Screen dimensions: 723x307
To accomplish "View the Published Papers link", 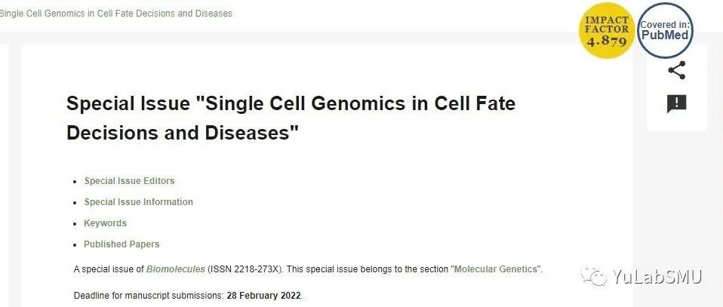I will [x=122, y=244].
